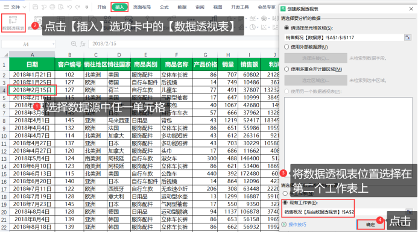Click the scatter chart icon in ribbon

pyautogui.click(x=264, y=27)
